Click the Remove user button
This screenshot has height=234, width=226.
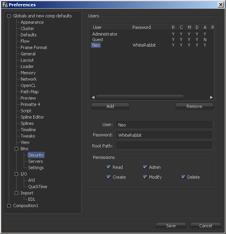pos(194,106)
